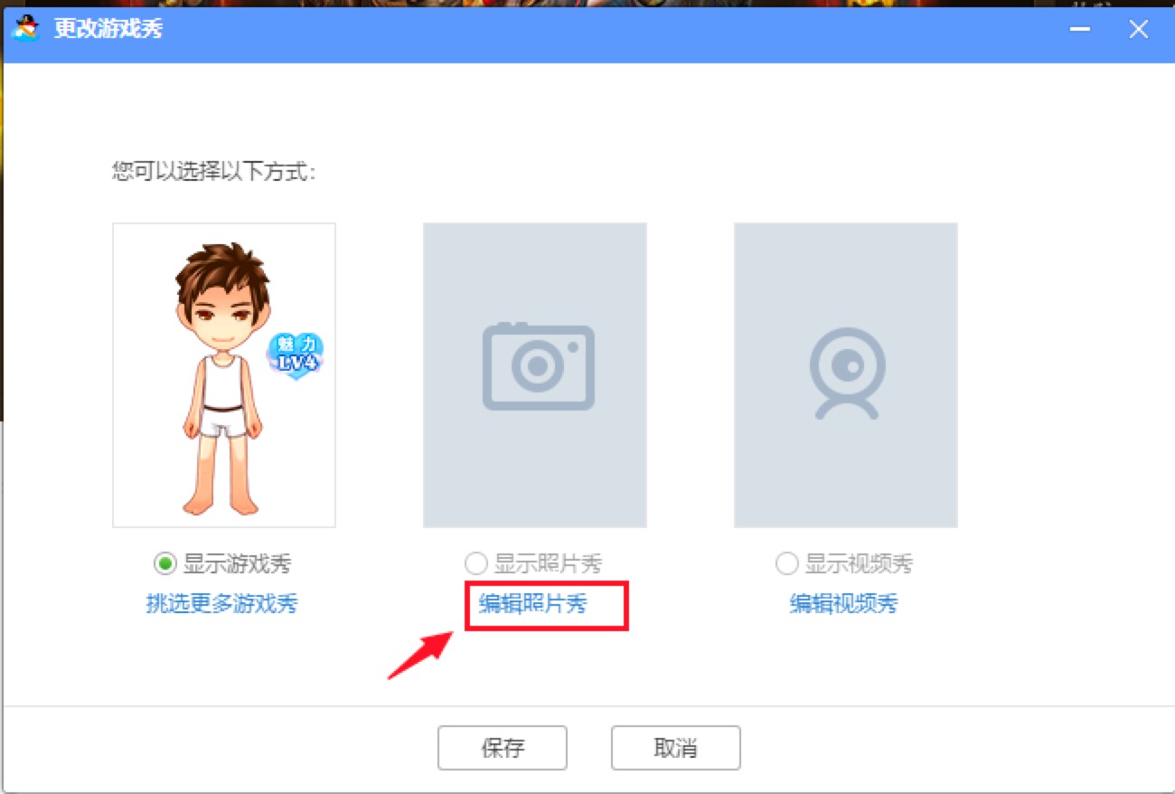This screenshot has height=794, width=1175.
Task: Close the dialog with the X button
Action: coord(1138,29)
